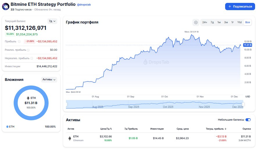This screenshot has width=258, height=149.
Task: Toggle the Небольшие балансы switch
Action: pyautogui.click(x=248, y=120)
